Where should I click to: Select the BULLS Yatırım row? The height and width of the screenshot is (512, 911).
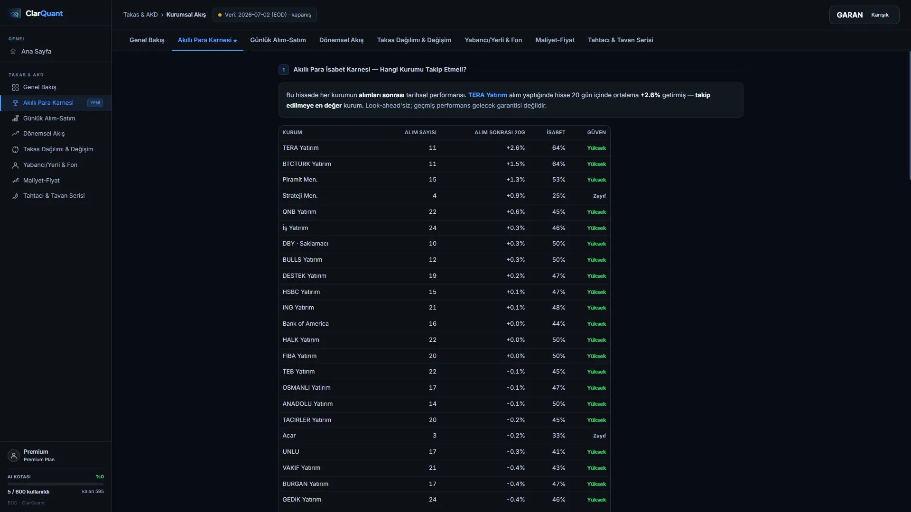444,260
